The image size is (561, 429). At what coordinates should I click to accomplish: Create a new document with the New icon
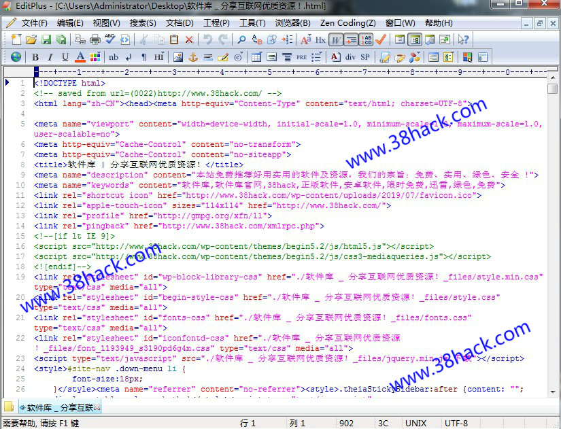(16, 39)
